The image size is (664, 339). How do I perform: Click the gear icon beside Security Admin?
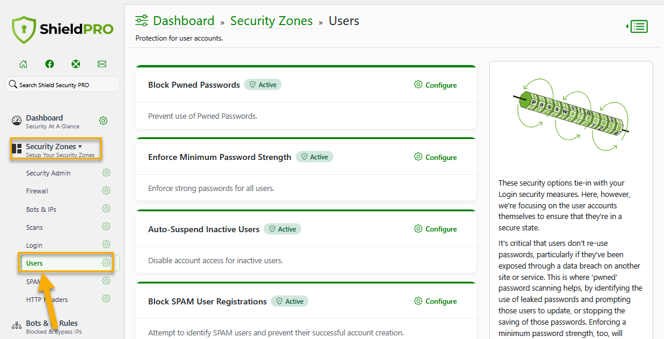[106, 173]
